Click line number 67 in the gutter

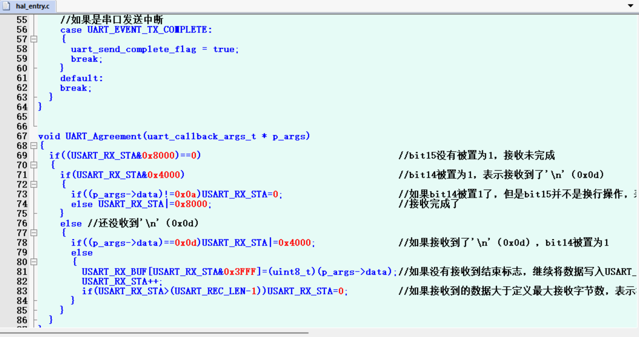click(x=22, y=136)
